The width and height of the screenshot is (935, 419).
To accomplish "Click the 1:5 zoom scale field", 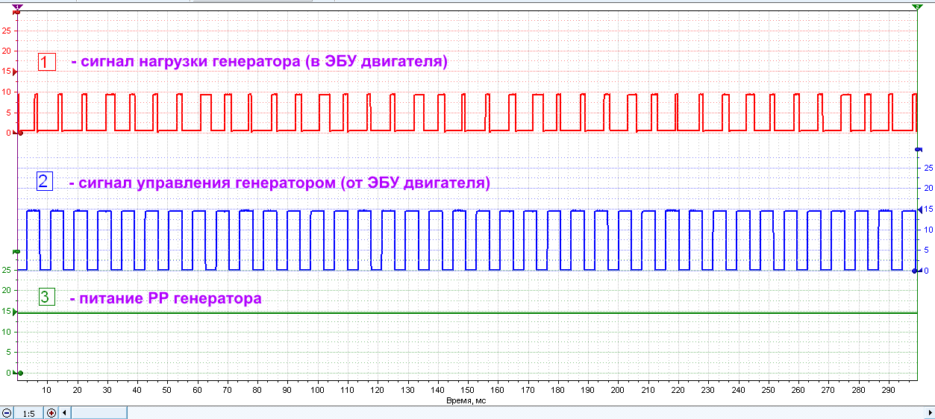I will pyautogui.click(x=29, y=413).
